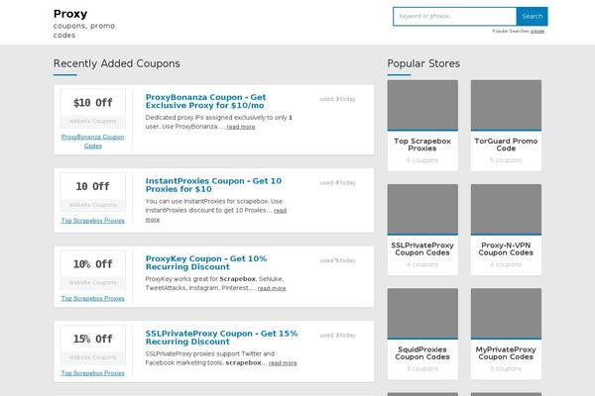Click the Proxy site title
This screenshot has height=396, width=595.
[70, 14]
